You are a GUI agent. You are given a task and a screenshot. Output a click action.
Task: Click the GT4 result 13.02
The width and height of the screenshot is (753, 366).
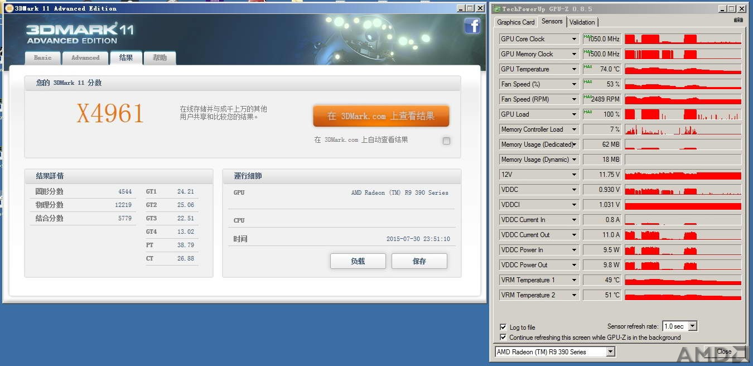[x=186, y=232]
